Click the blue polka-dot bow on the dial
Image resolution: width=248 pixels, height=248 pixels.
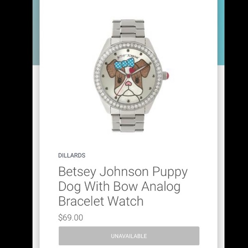click(x=124, y=64)
